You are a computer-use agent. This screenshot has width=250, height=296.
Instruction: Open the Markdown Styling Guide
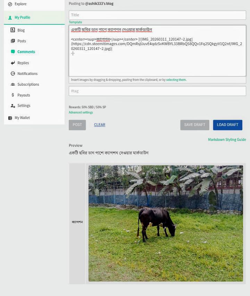tap(227, 139)
